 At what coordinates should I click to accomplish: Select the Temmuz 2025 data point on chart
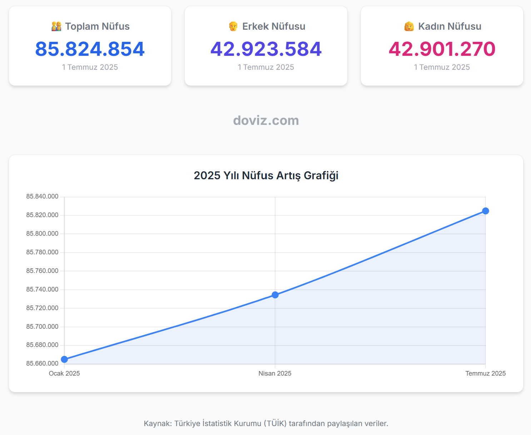click(485, 211)
